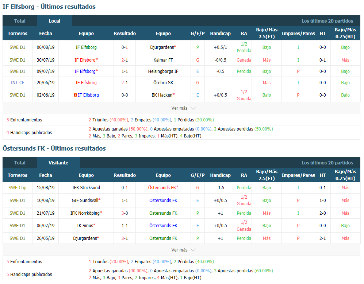364x284 pixels.
Task: Open Djurgardens link in 26/05/19 row
Action: [x=85, y=238]
